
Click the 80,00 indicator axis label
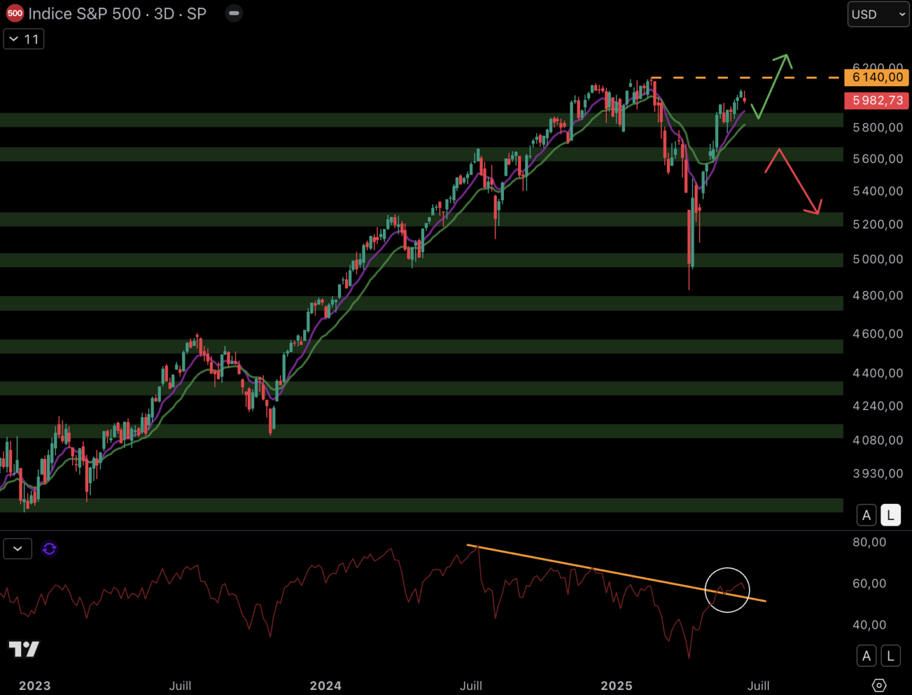click(870, 542)
